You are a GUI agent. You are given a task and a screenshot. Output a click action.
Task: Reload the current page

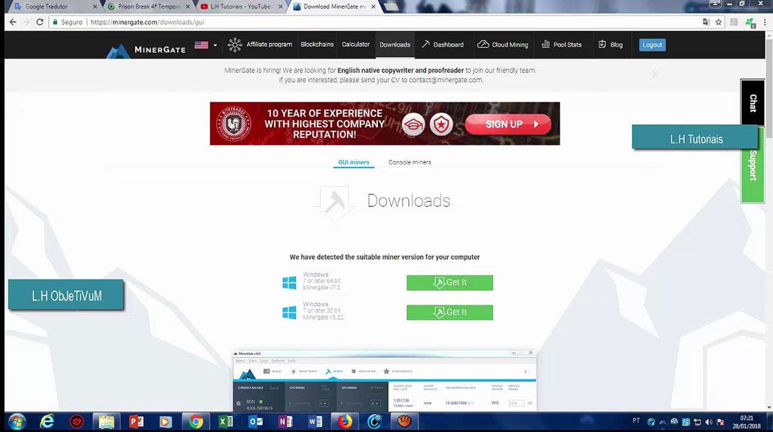(x=40, y=22)
